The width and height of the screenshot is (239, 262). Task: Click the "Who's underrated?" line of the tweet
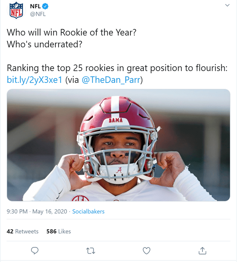(44, 44)
